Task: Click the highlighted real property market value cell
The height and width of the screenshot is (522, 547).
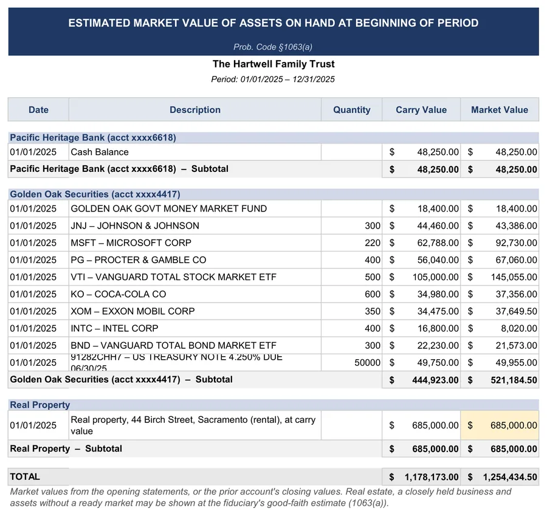Action: pos(500,425)
